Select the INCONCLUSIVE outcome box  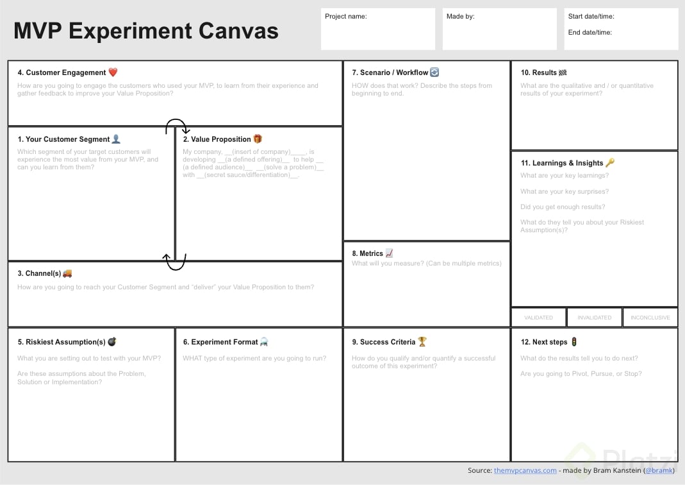pyautogui.click(x=650, y=317)
